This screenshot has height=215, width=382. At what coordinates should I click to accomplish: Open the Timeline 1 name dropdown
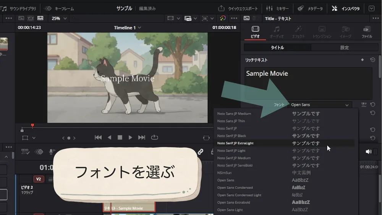coord(128,28)
